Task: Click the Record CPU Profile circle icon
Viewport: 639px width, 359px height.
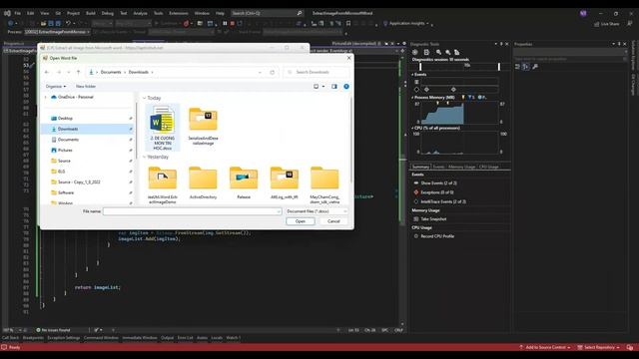Action: [416, 236]
